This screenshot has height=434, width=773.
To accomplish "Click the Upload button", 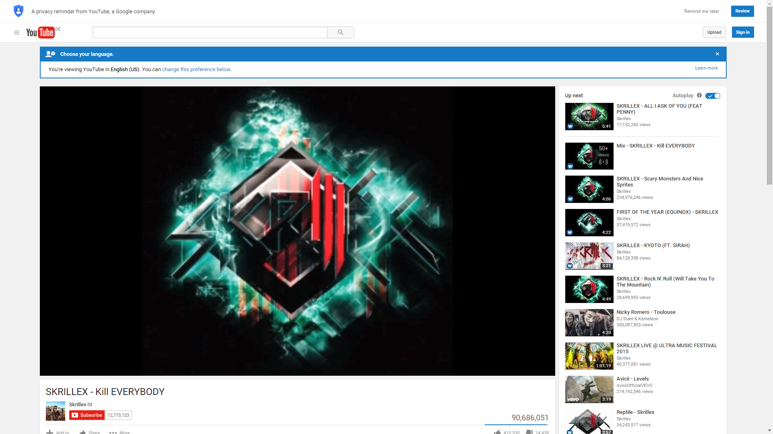I will pos(714,33).
